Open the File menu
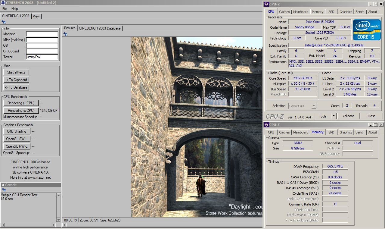The height and width of the screenshot is (229, 385). point(5,9)
